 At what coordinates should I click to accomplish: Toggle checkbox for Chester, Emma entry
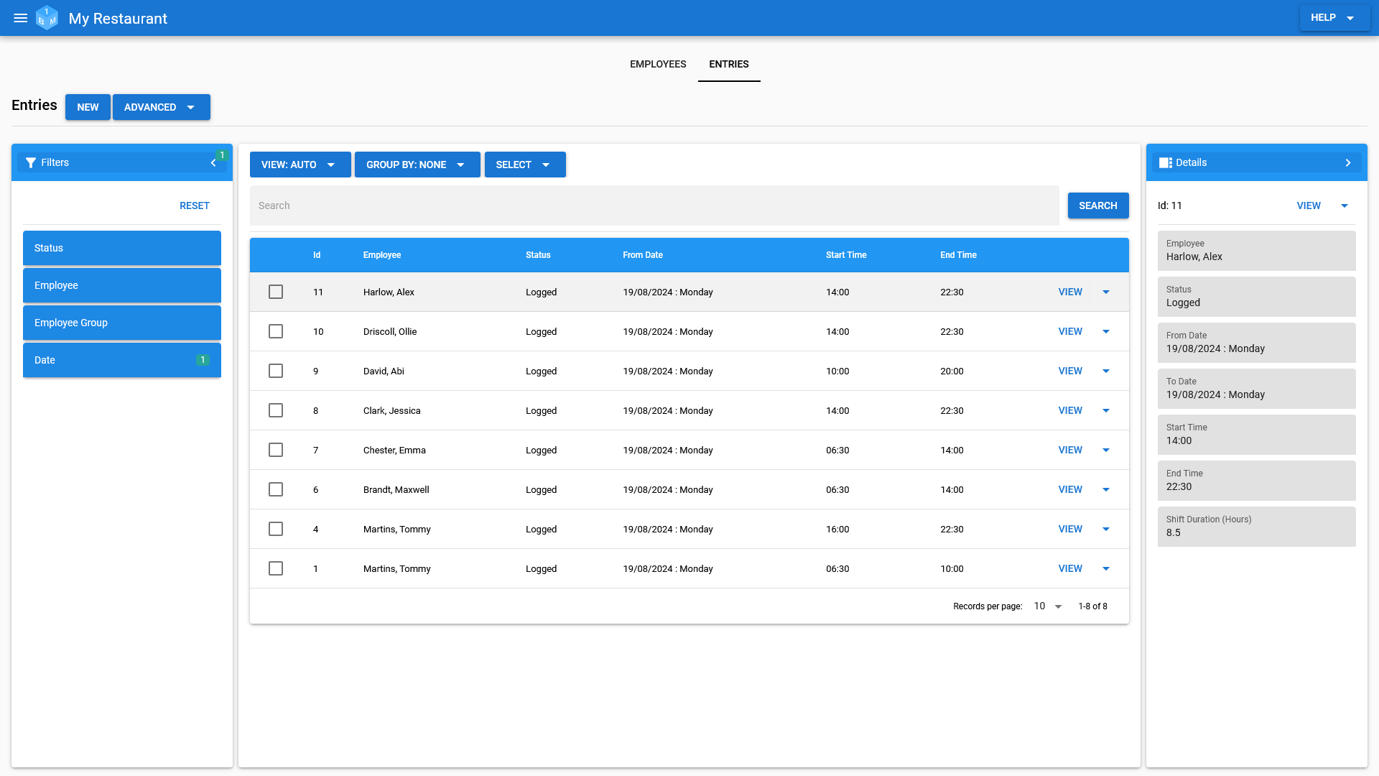click(x=276, y=450)
